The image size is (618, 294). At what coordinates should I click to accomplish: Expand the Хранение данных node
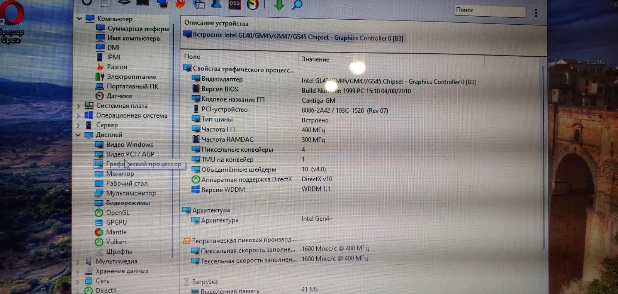pos(78,271)
